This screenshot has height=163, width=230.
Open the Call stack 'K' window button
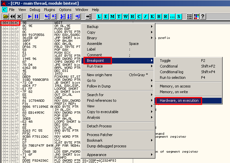152,16
